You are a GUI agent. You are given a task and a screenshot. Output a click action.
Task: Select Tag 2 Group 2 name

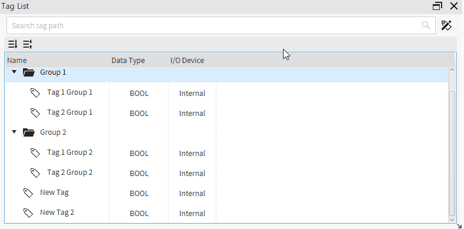click(x=70, y=172)
